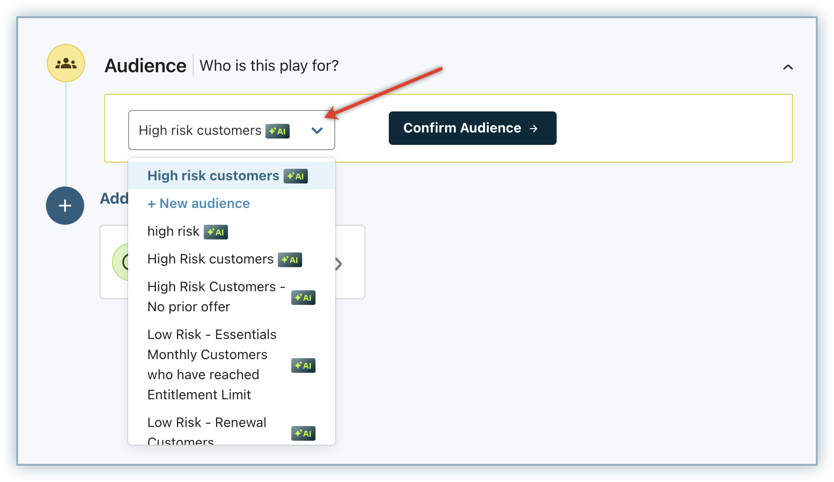Screen dimensions: 834x482
Task: Choose '+ New audience' in dropdown list
Action: (231, 203)
